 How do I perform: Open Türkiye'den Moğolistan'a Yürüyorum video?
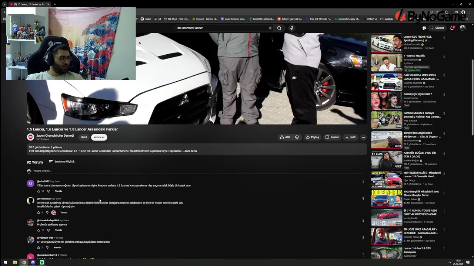(x=387, y=140)
